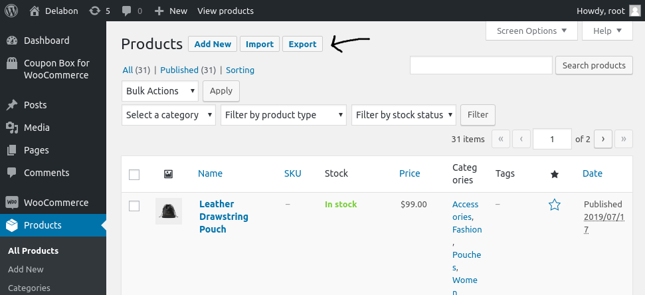Tick the checkbox for Leather Drawstring Pouch

pos(134,206)
